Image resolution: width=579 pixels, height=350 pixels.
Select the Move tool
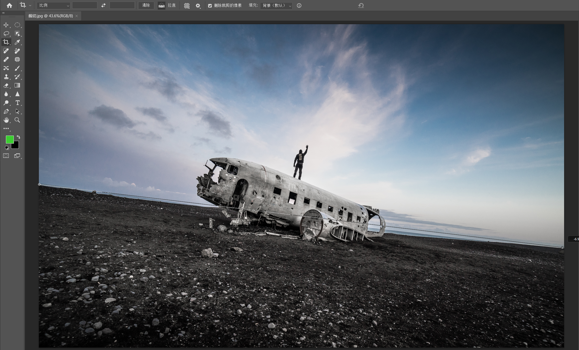coord(6,25)
